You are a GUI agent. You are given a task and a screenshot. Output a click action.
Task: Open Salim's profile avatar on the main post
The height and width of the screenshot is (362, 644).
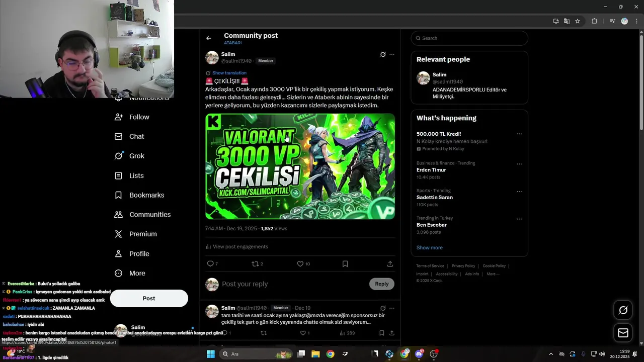(212, 57)
